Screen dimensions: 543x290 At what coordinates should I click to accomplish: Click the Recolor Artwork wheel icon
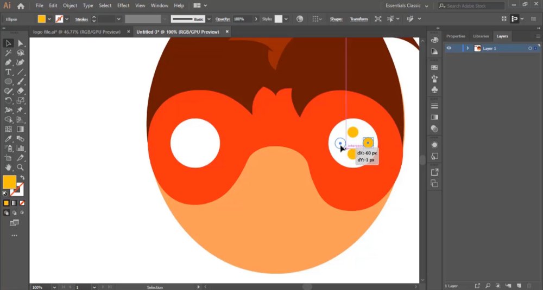[300, 19]
